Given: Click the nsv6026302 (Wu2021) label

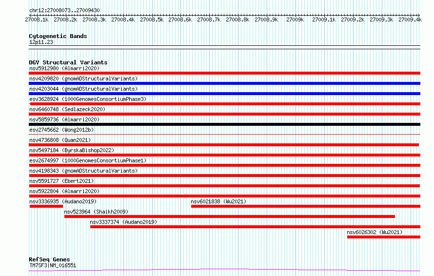Looking at the screenshot, I should (375, 232).
